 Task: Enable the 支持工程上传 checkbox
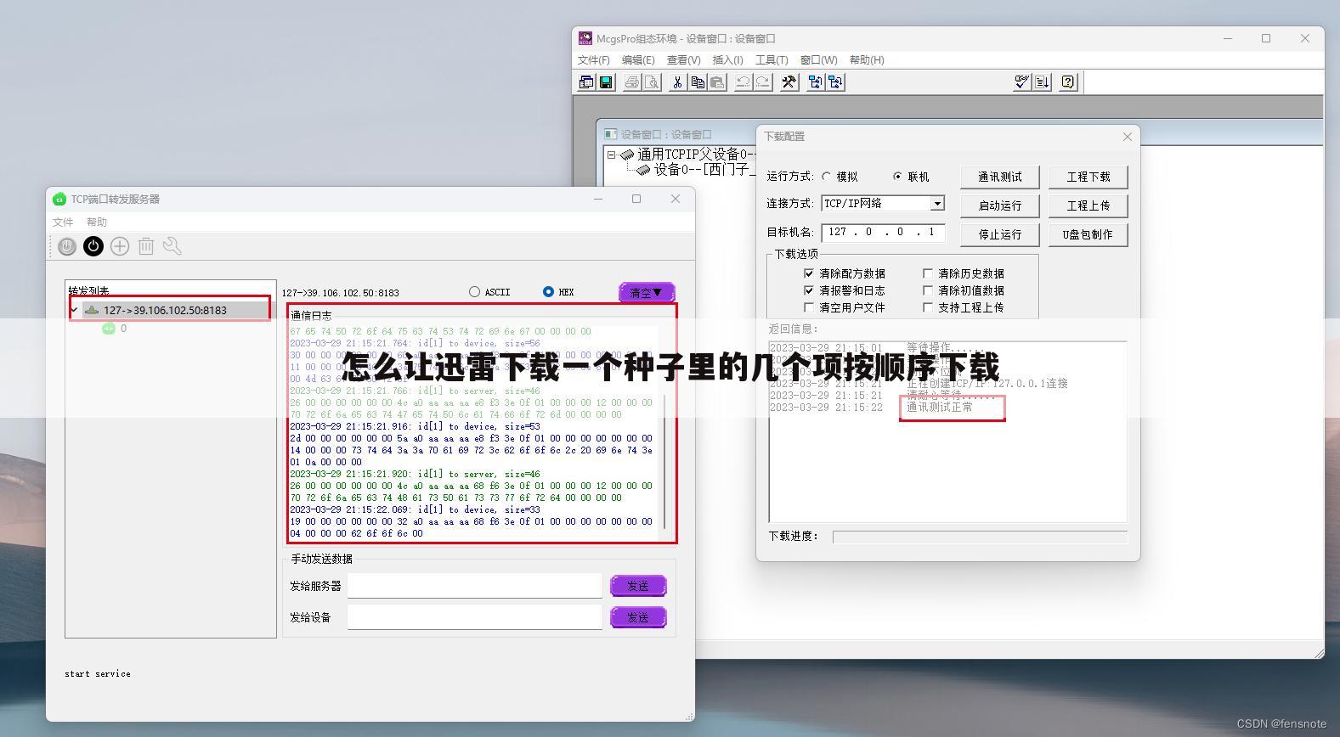pyautogui.click(x=928, y=307)
